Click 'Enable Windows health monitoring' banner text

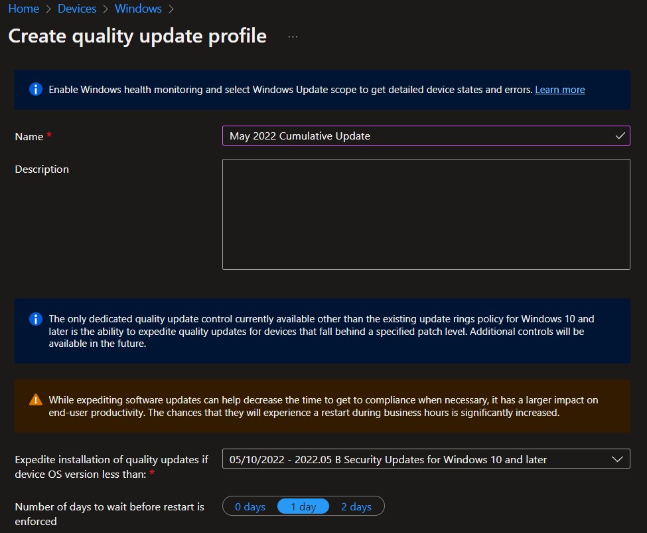pyautogui.click(x=291, y=90)
